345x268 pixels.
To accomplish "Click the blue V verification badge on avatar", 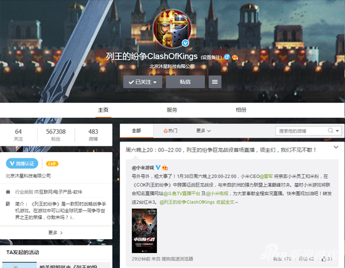I will coord(185,43).
